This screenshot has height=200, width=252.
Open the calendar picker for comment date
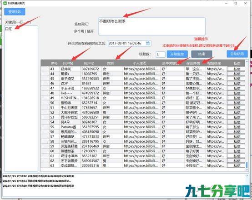148,43
